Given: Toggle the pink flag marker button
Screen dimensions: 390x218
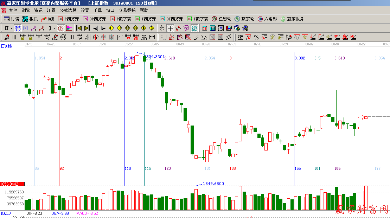Looking at the screenshot, I should pos(69,28).
